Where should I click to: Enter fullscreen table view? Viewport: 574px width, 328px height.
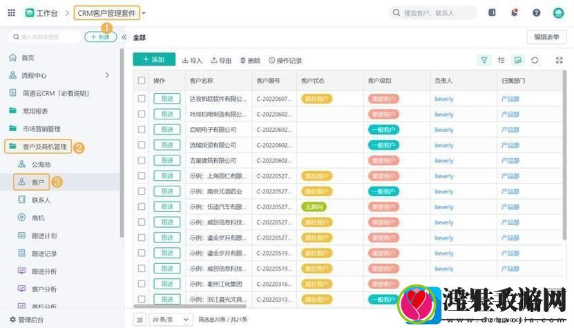click(x=559, y=60)
